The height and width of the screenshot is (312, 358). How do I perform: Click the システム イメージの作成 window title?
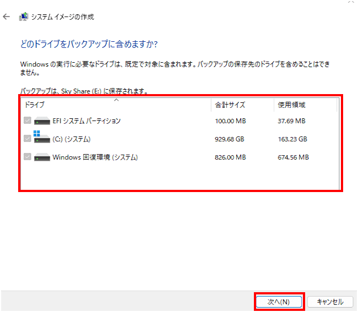(62, 17)
